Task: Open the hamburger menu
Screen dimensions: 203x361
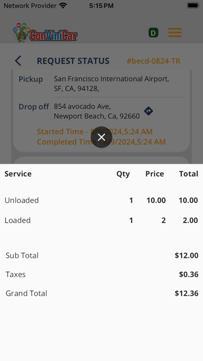Action: pos(175,33)
